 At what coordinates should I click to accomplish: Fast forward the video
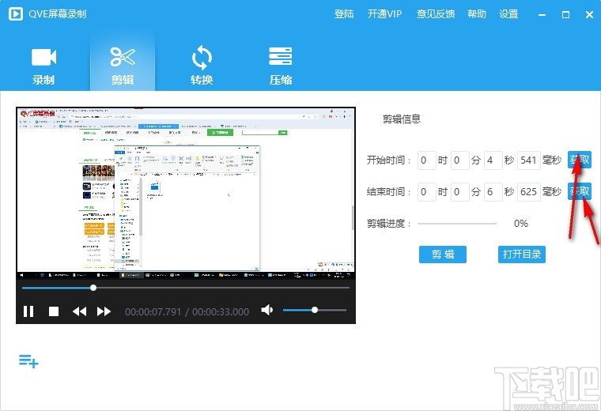click(x=104, y=311)
